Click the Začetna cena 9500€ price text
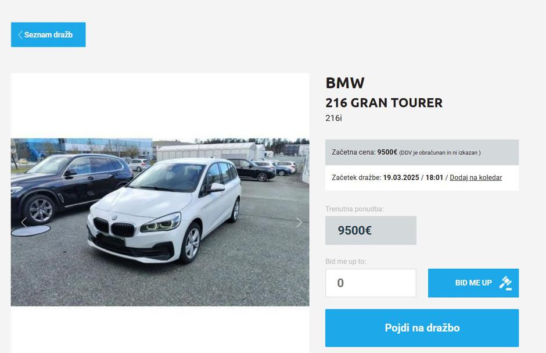The width and height of the screenshot is (546, 353). coord(364,152)
